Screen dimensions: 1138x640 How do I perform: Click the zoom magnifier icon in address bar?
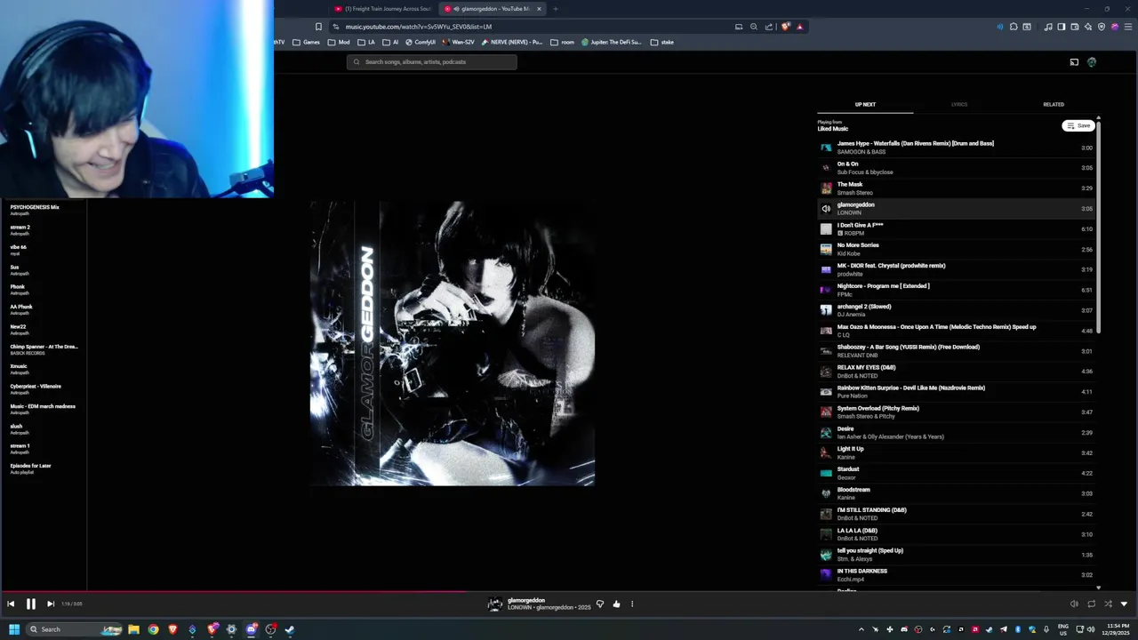click(x=754, y=27)
